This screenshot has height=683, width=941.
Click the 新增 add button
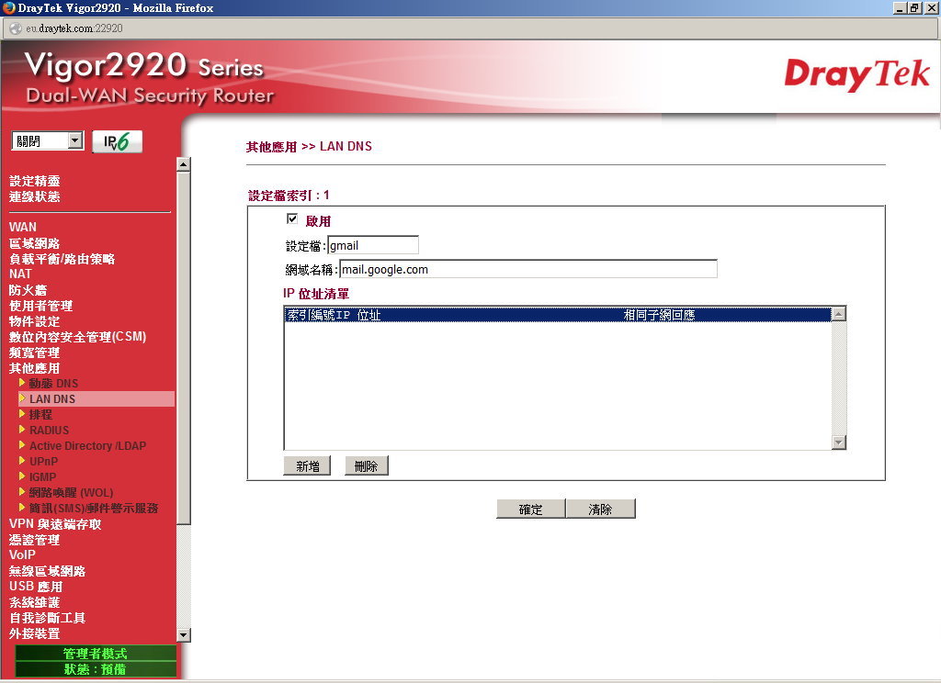pos(307,466)
